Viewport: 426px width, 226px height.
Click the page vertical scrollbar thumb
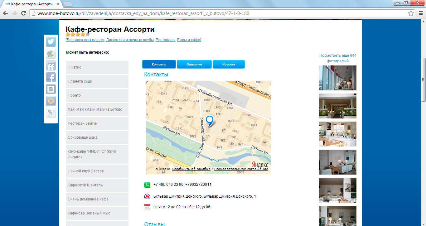[x=423, y=79]
